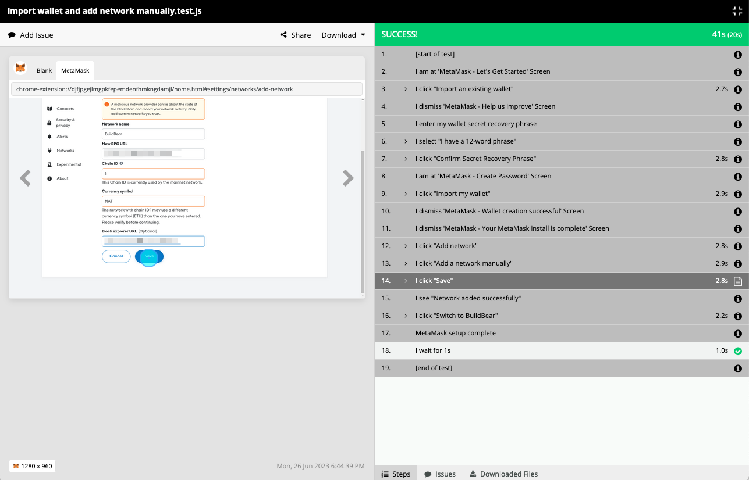Go to the previous screenshot with left arrow
This screenshot has width=749, height=480.
pos(25,178)
